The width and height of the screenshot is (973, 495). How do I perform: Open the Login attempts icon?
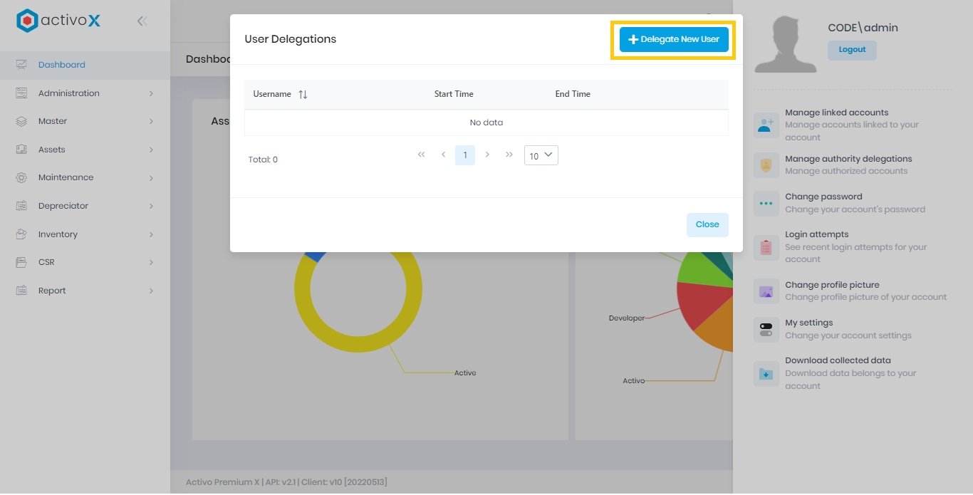coord(766,247)
